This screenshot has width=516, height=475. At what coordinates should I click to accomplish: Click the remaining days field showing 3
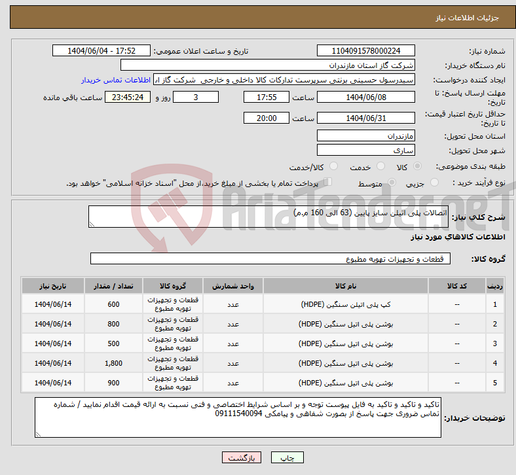(196, 97)
